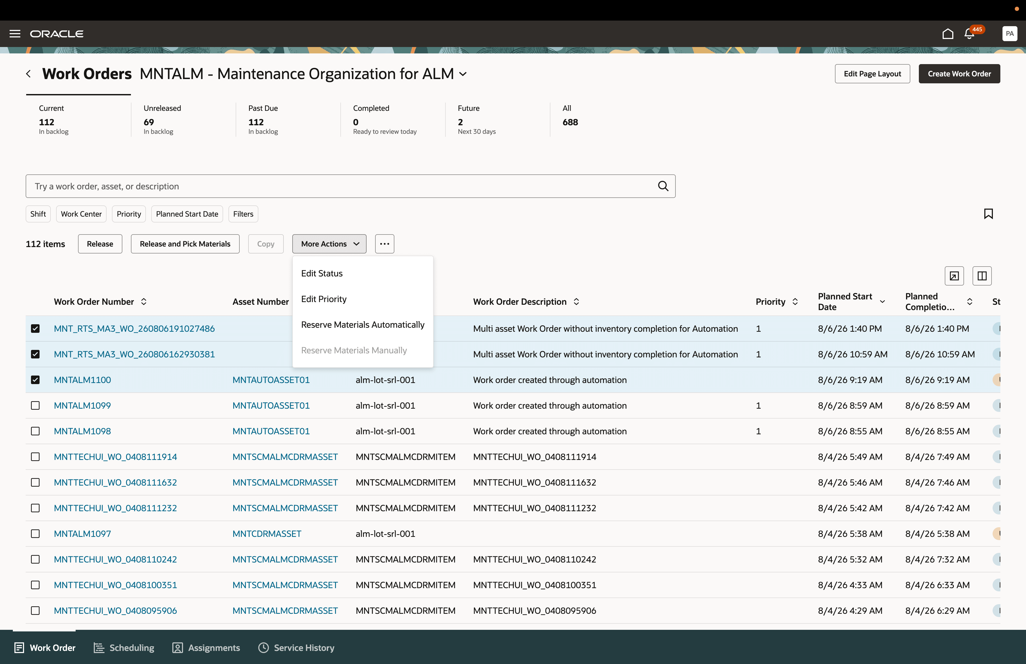Check row MNTTECHUI_WO_0408111914
The image size is (1026, 664).
pyautogui.click(x=35, y=457)
